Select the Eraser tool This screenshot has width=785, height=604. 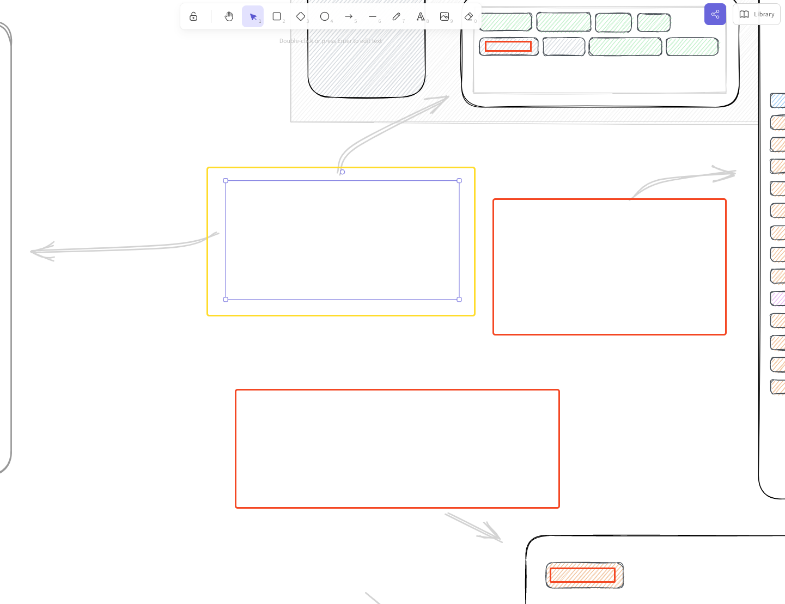click(x=468, y=16)
